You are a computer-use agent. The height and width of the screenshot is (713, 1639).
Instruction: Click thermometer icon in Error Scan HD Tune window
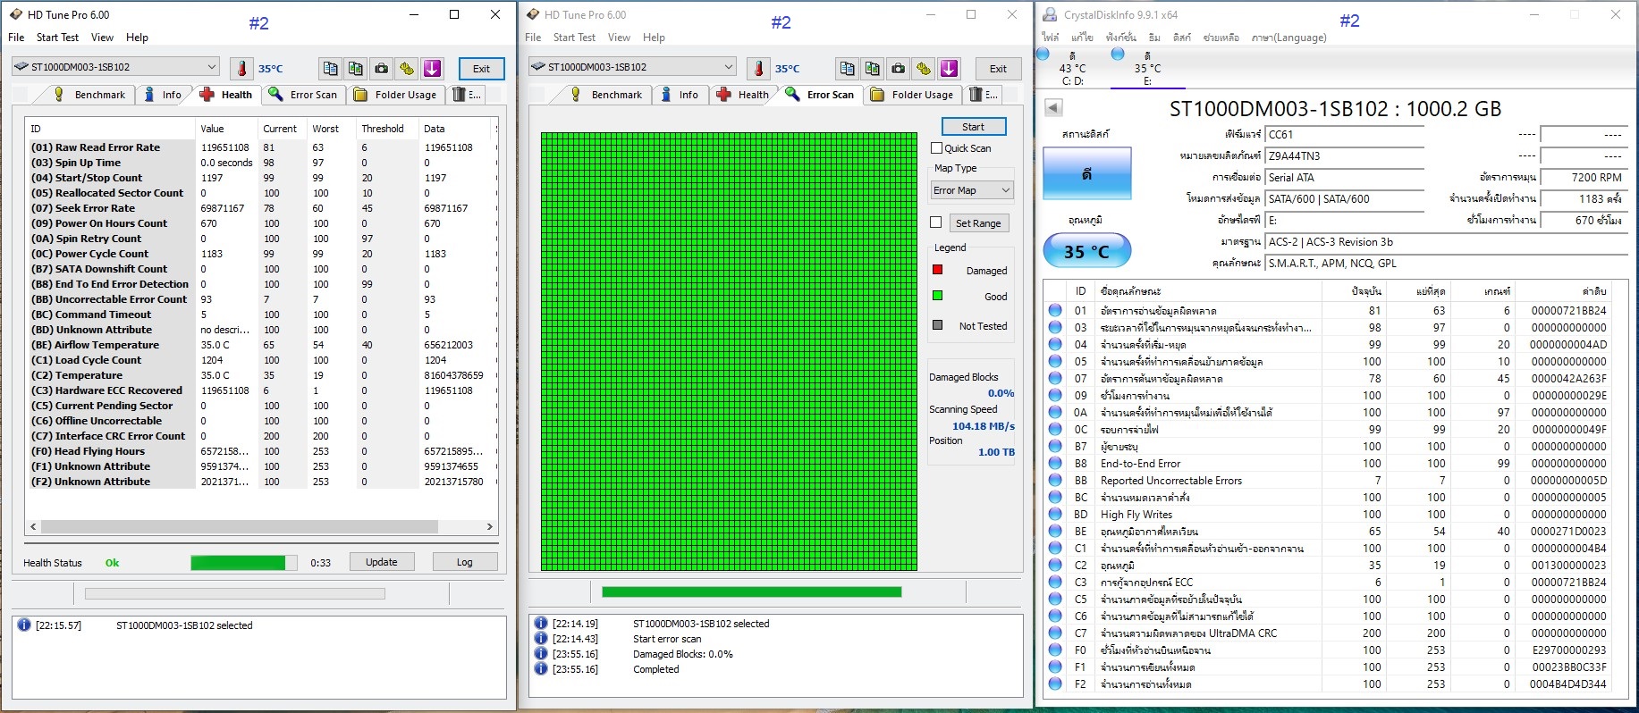pos(758,68)
